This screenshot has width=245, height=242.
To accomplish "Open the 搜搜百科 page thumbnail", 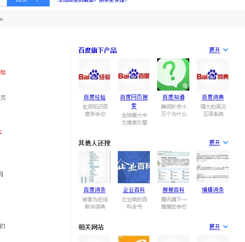I will tap(173, 167).
